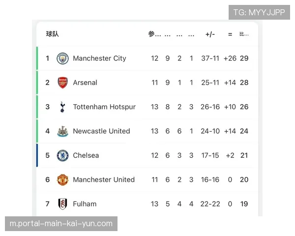Click the Newcastle United crest icon
Image resolution: width=295 pixels, height=236 pixels.
pyautogui.click(x=62, y=131)
